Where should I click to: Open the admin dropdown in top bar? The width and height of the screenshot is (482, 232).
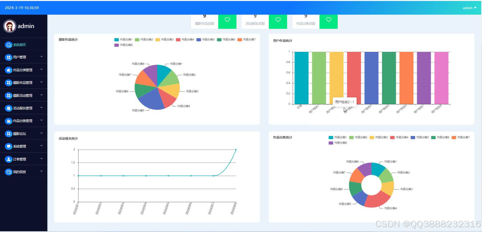469,8
